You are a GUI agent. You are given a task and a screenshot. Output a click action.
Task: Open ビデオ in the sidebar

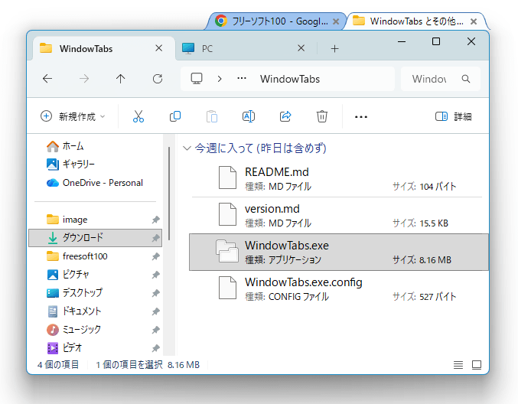click(95, 347)
